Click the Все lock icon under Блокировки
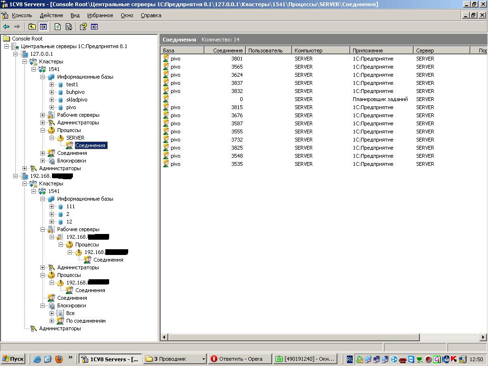 point(61,313)
